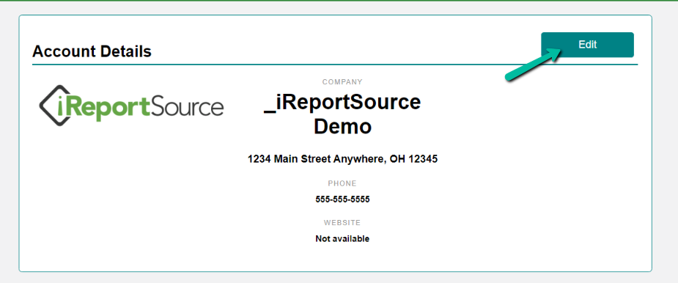Select the Account Details heading

pos(92,51)
